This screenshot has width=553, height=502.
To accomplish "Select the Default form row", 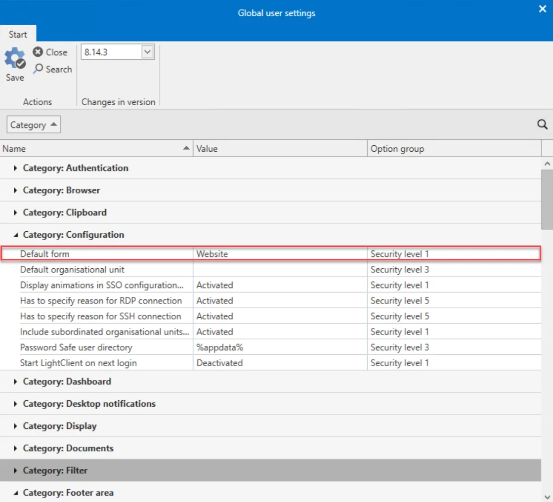I will pos(270,254).
